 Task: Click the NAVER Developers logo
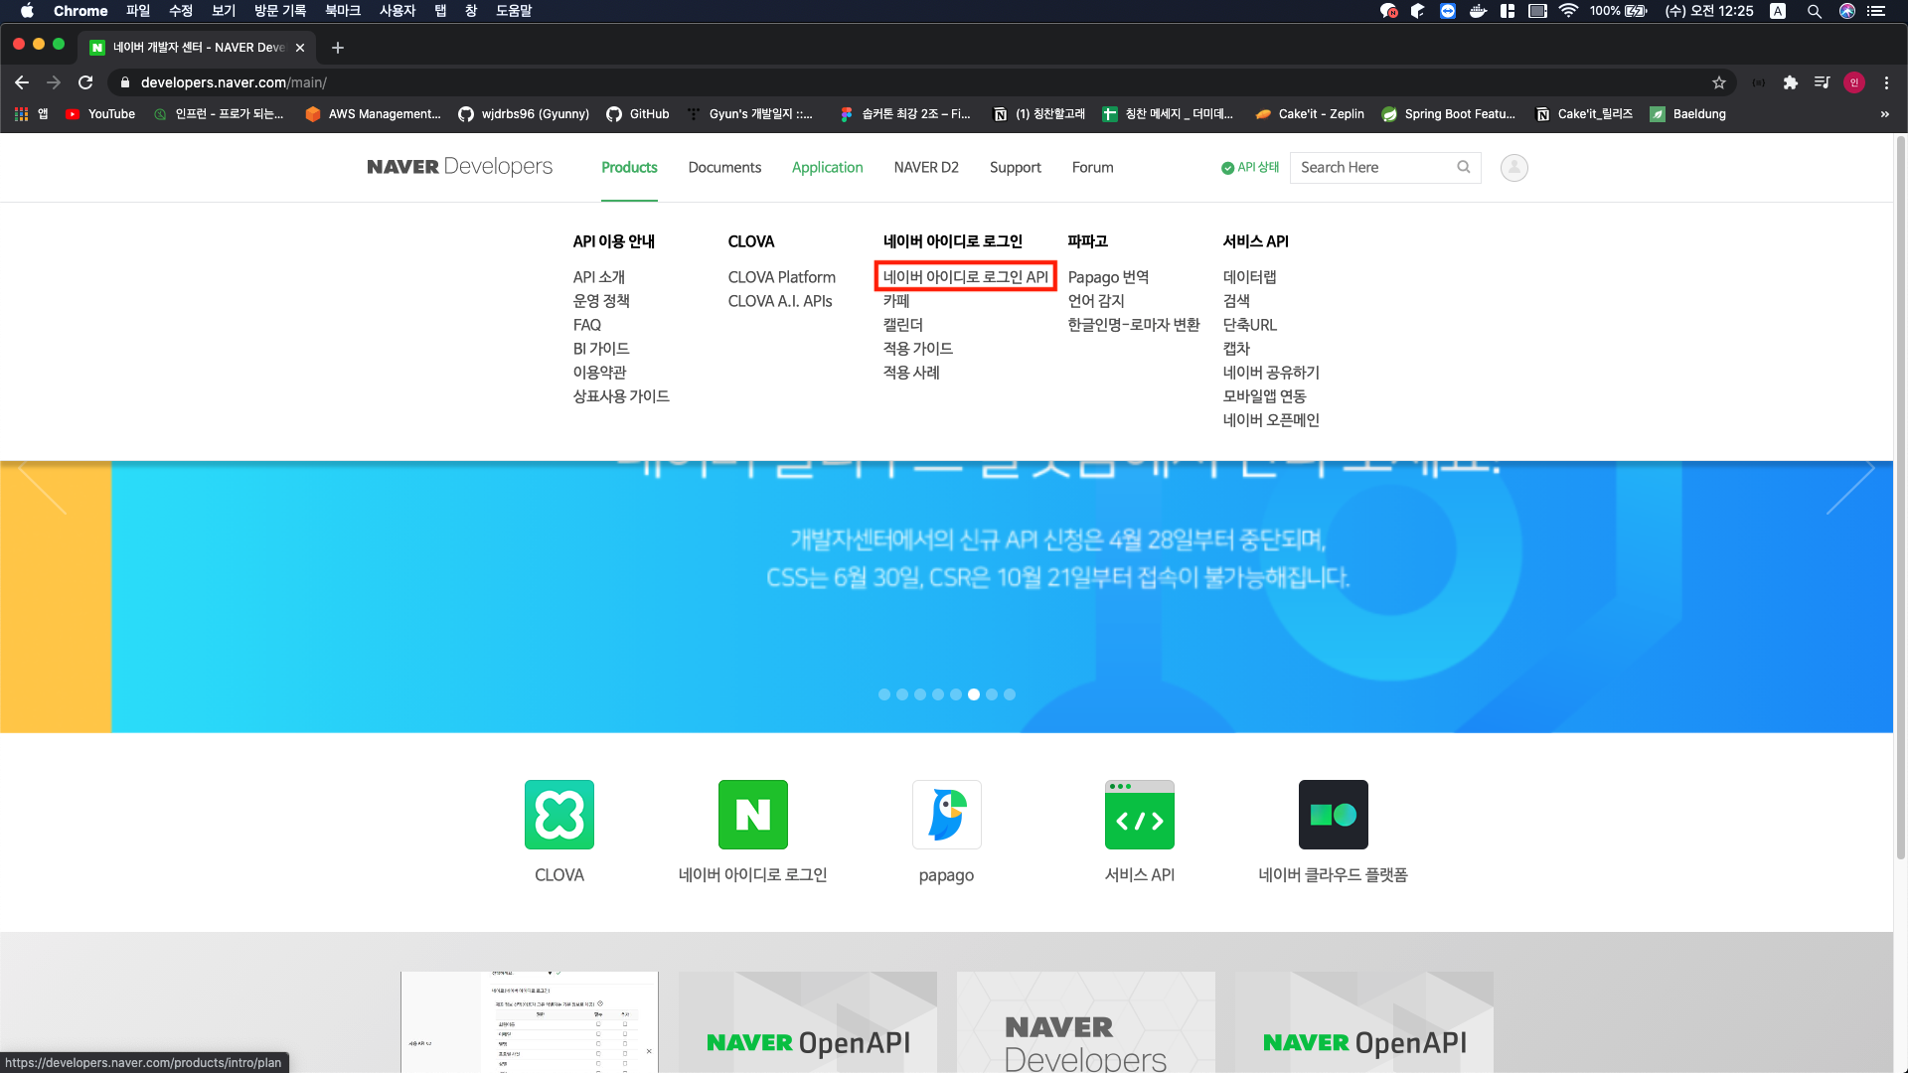pos(459,167)
